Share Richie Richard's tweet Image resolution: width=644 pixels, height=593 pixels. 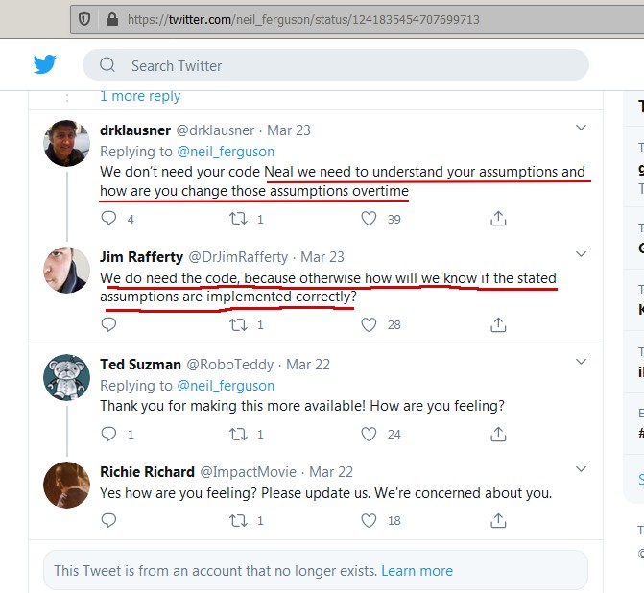coord(498,520)
